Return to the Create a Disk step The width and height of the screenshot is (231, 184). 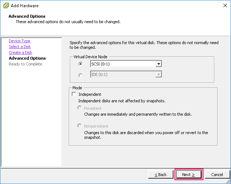(x=21, y=52)
